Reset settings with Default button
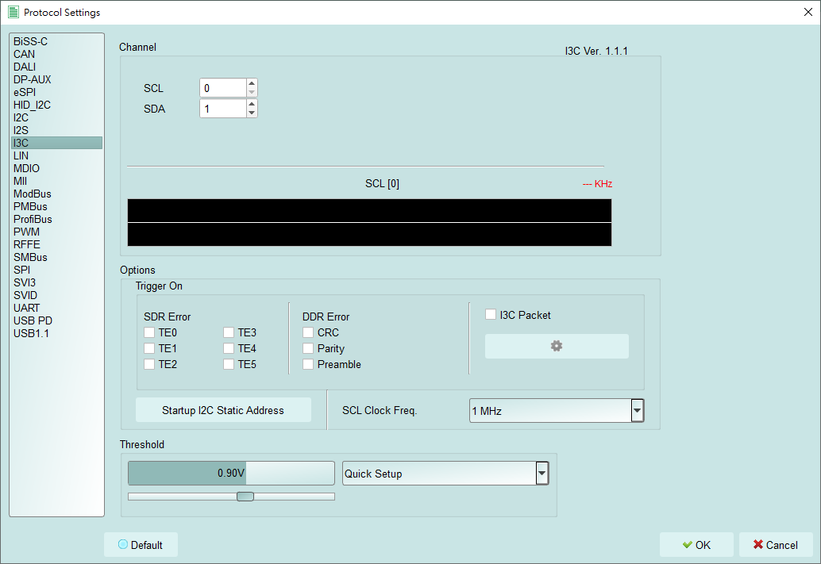 point(141,545)
